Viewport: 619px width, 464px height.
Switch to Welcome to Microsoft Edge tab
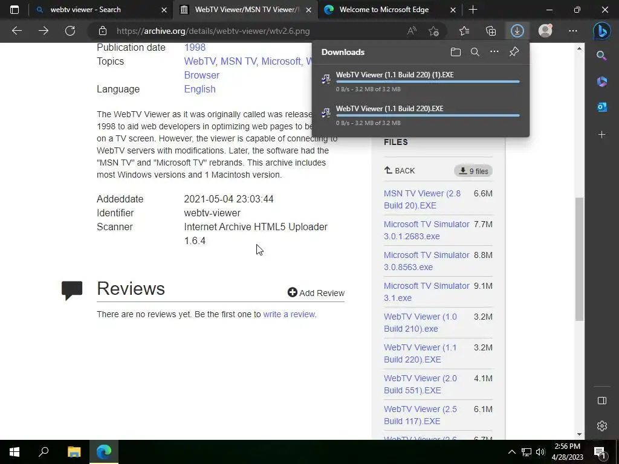pyautogui.click(x=389, y=10)
